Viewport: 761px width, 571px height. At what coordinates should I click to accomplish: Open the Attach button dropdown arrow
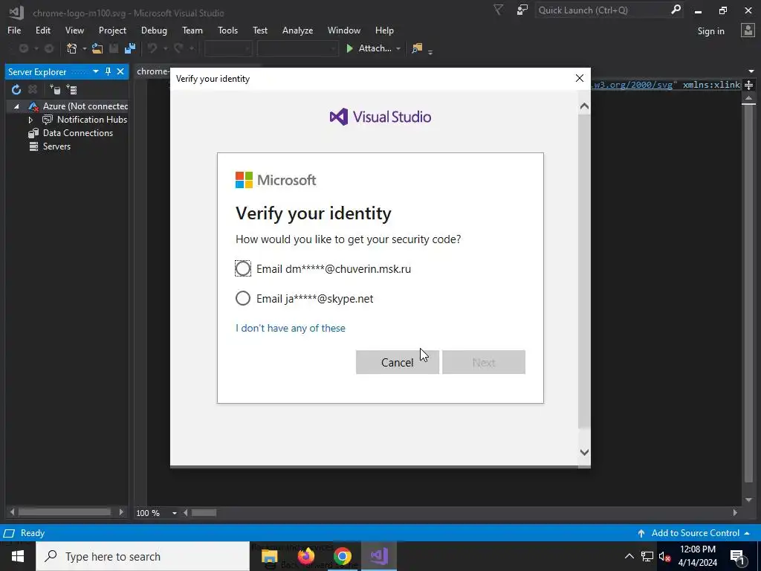[x=398, y=48]
